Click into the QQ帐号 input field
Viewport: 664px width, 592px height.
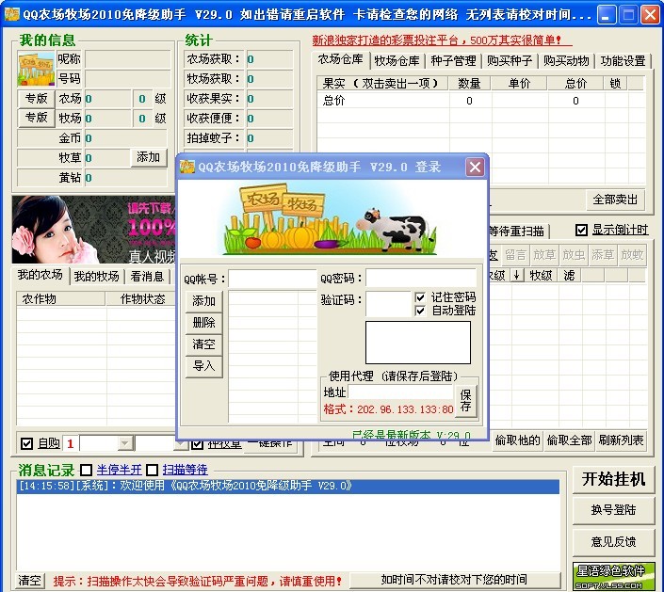tap(273, 279)
